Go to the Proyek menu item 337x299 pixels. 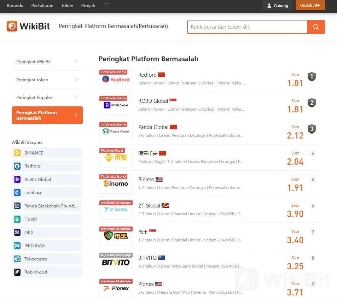coord(88,6)
